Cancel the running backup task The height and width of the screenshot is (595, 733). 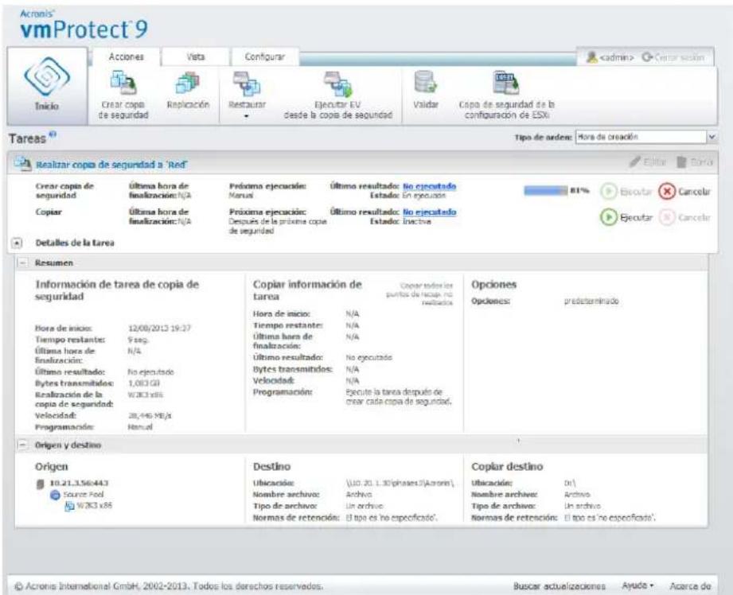[x=684, y=192]
